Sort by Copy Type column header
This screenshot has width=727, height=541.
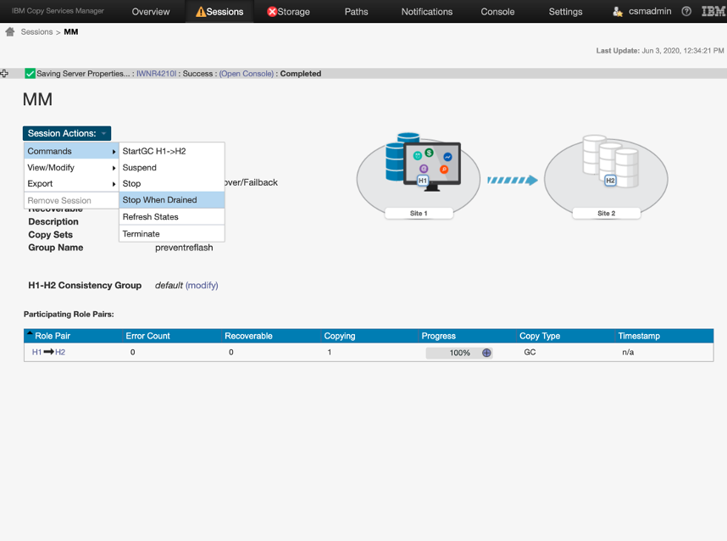click(540, 336)
